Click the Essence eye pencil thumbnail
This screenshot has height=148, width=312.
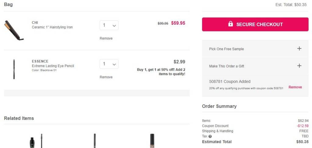coord(14,69)
